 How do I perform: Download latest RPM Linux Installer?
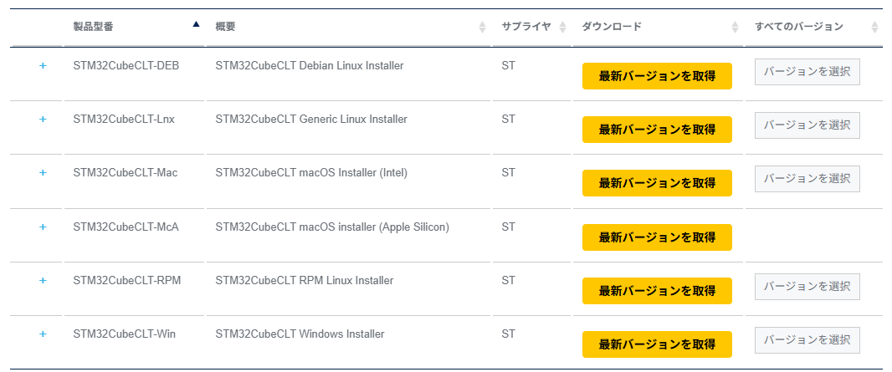pyautogui.click(x=657, y=291)
